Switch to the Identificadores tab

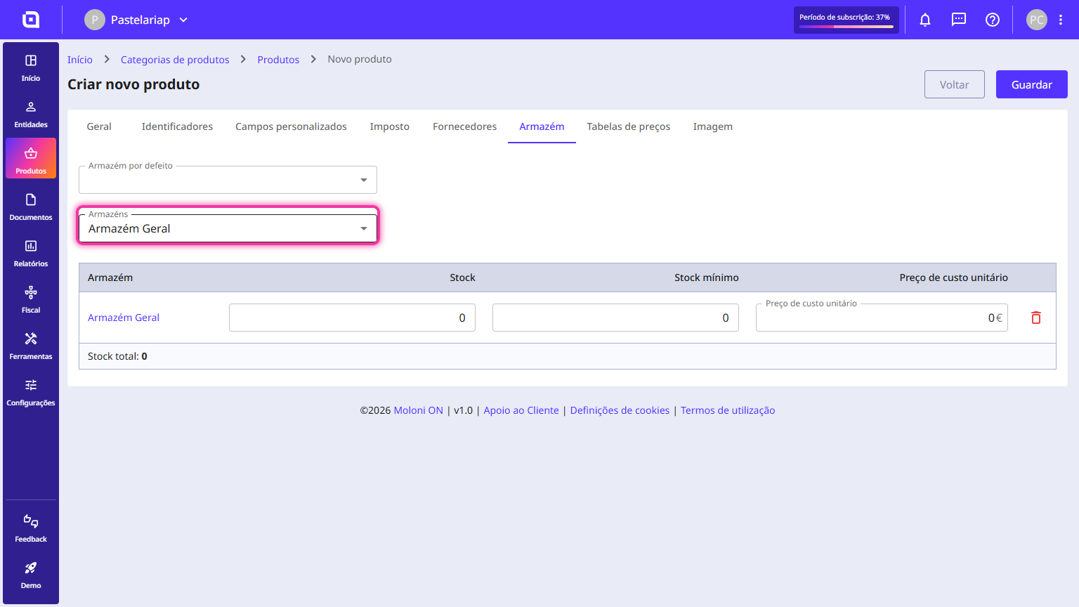pos(177,126)
